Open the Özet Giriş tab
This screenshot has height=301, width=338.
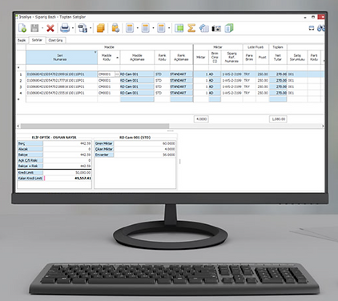[x=56, y=40]
